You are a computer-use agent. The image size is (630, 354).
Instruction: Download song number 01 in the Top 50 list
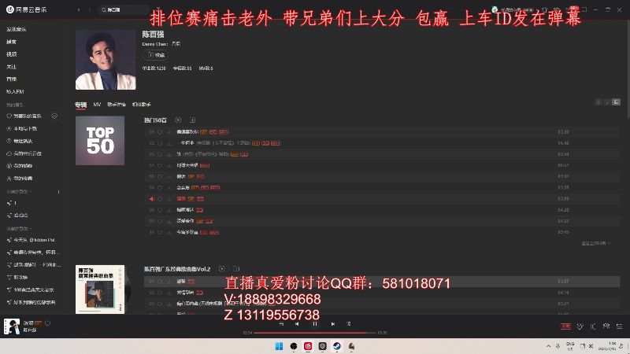(169, 132)
